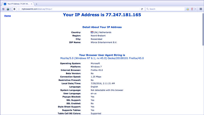This screenshot has height=115, width=204.
Task: Click the Netherlands flag icon
Action: 92,32
